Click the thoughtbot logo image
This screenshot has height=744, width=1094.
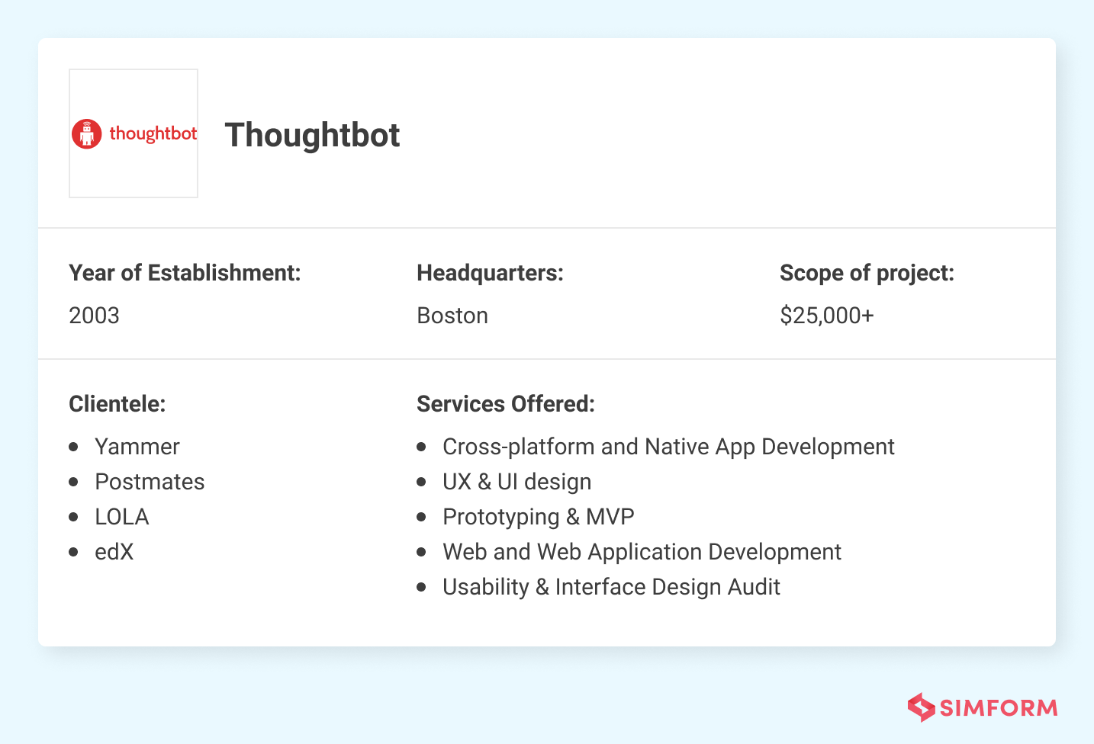coord(134,133)
